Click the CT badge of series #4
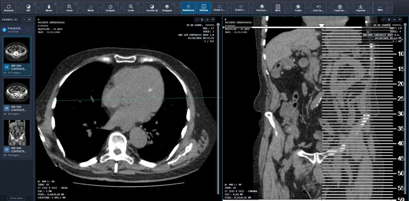The height and width of the screenshot is (201, 409). point(7,108)
